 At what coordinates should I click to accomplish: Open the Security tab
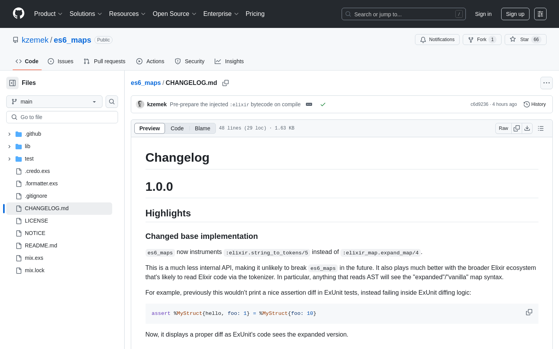(190, 61)
